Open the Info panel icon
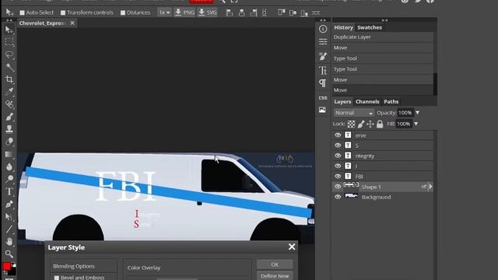The image size is (498, 280). point(323,29)
